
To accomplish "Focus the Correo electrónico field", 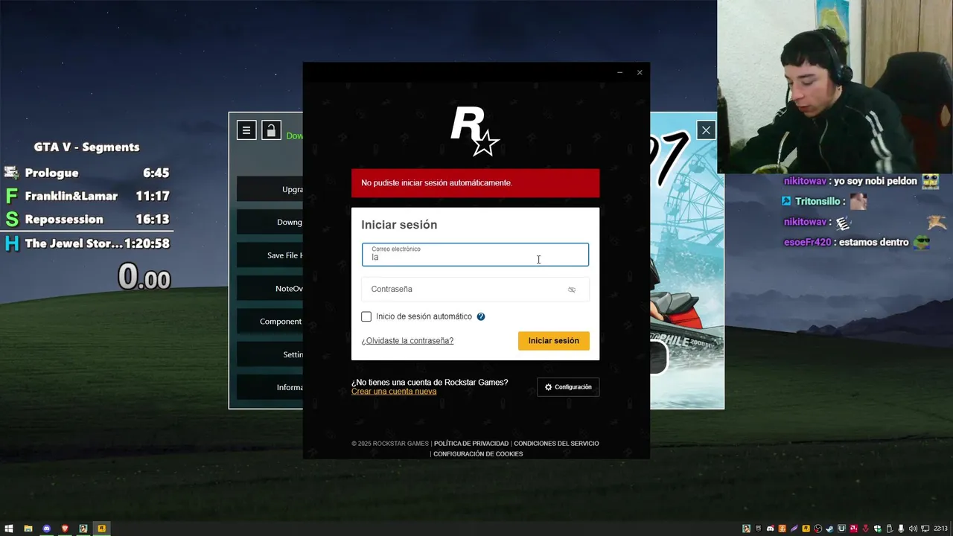I will point(475,255).
